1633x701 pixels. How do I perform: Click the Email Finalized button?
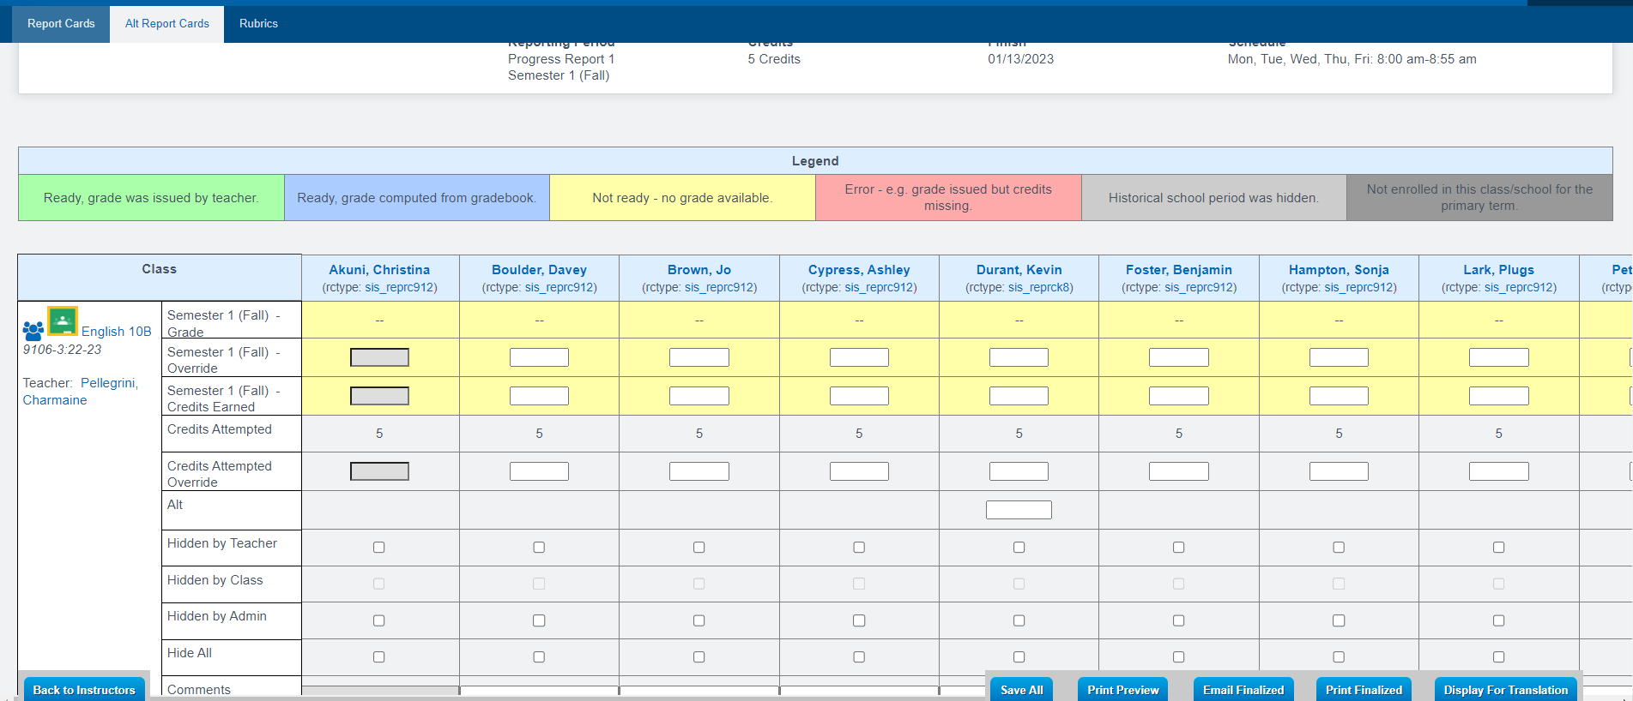click(x=1243, y=690)
